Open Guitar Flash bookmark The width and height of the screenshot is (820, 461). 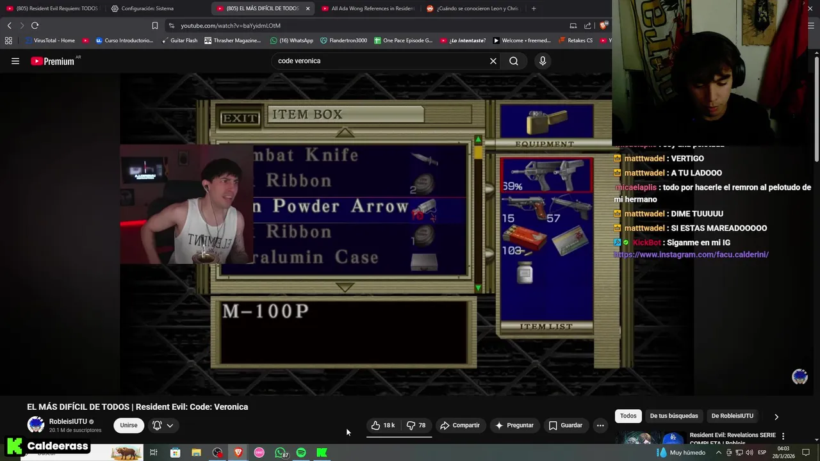[179, 40]
